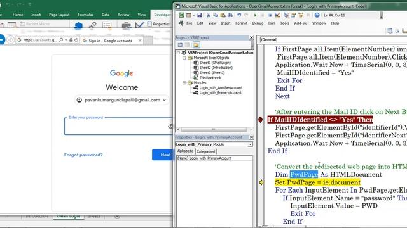The width and height of the screenshot is (407, 228).
Task: Open Properties Window via its toolbar icon
Action: click(294, 15)
